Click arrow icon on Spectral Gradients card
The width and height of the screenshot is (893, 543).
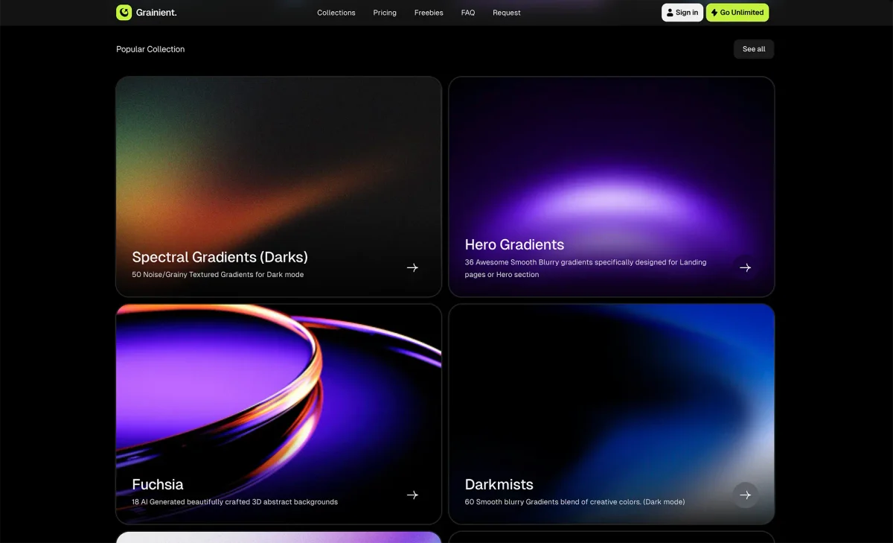click(412, 267)
